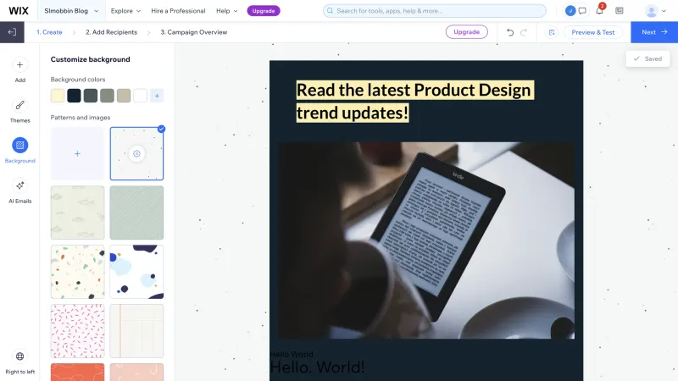Redo the last change
This screenshot has height=381, width=678.
[x=524, y=32]
